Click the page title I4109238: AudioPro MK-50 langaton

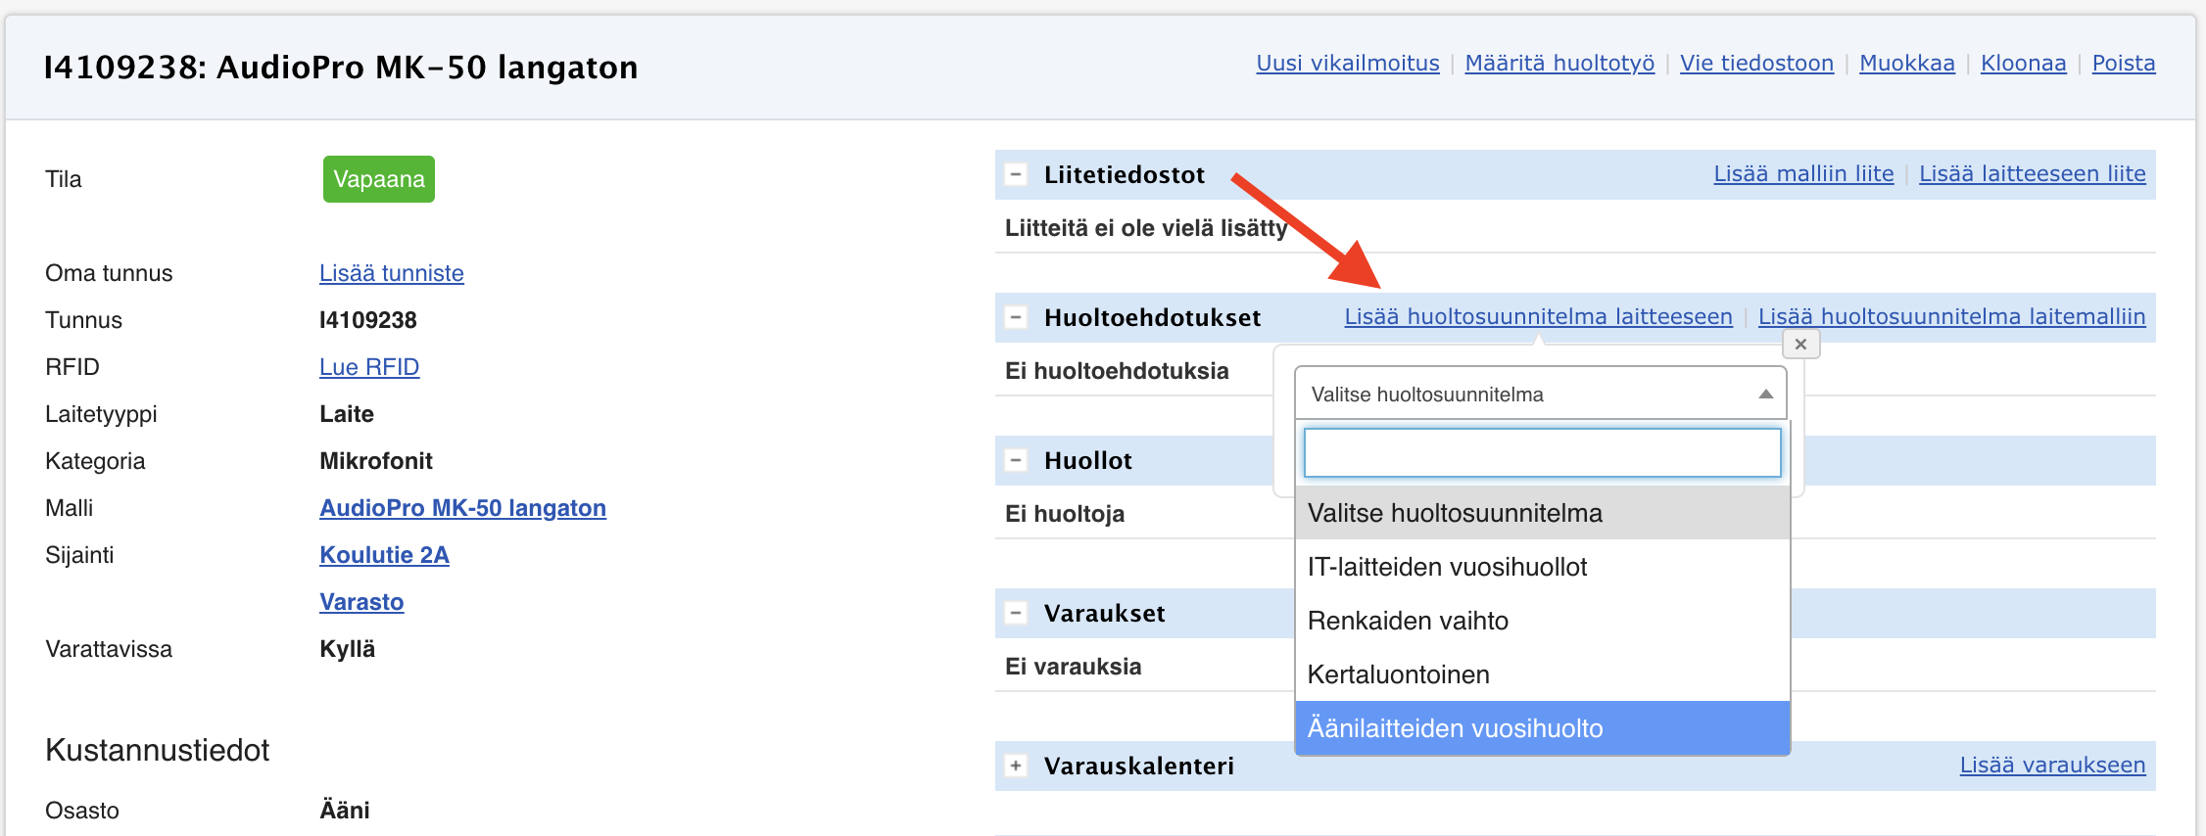click(341, 67)
